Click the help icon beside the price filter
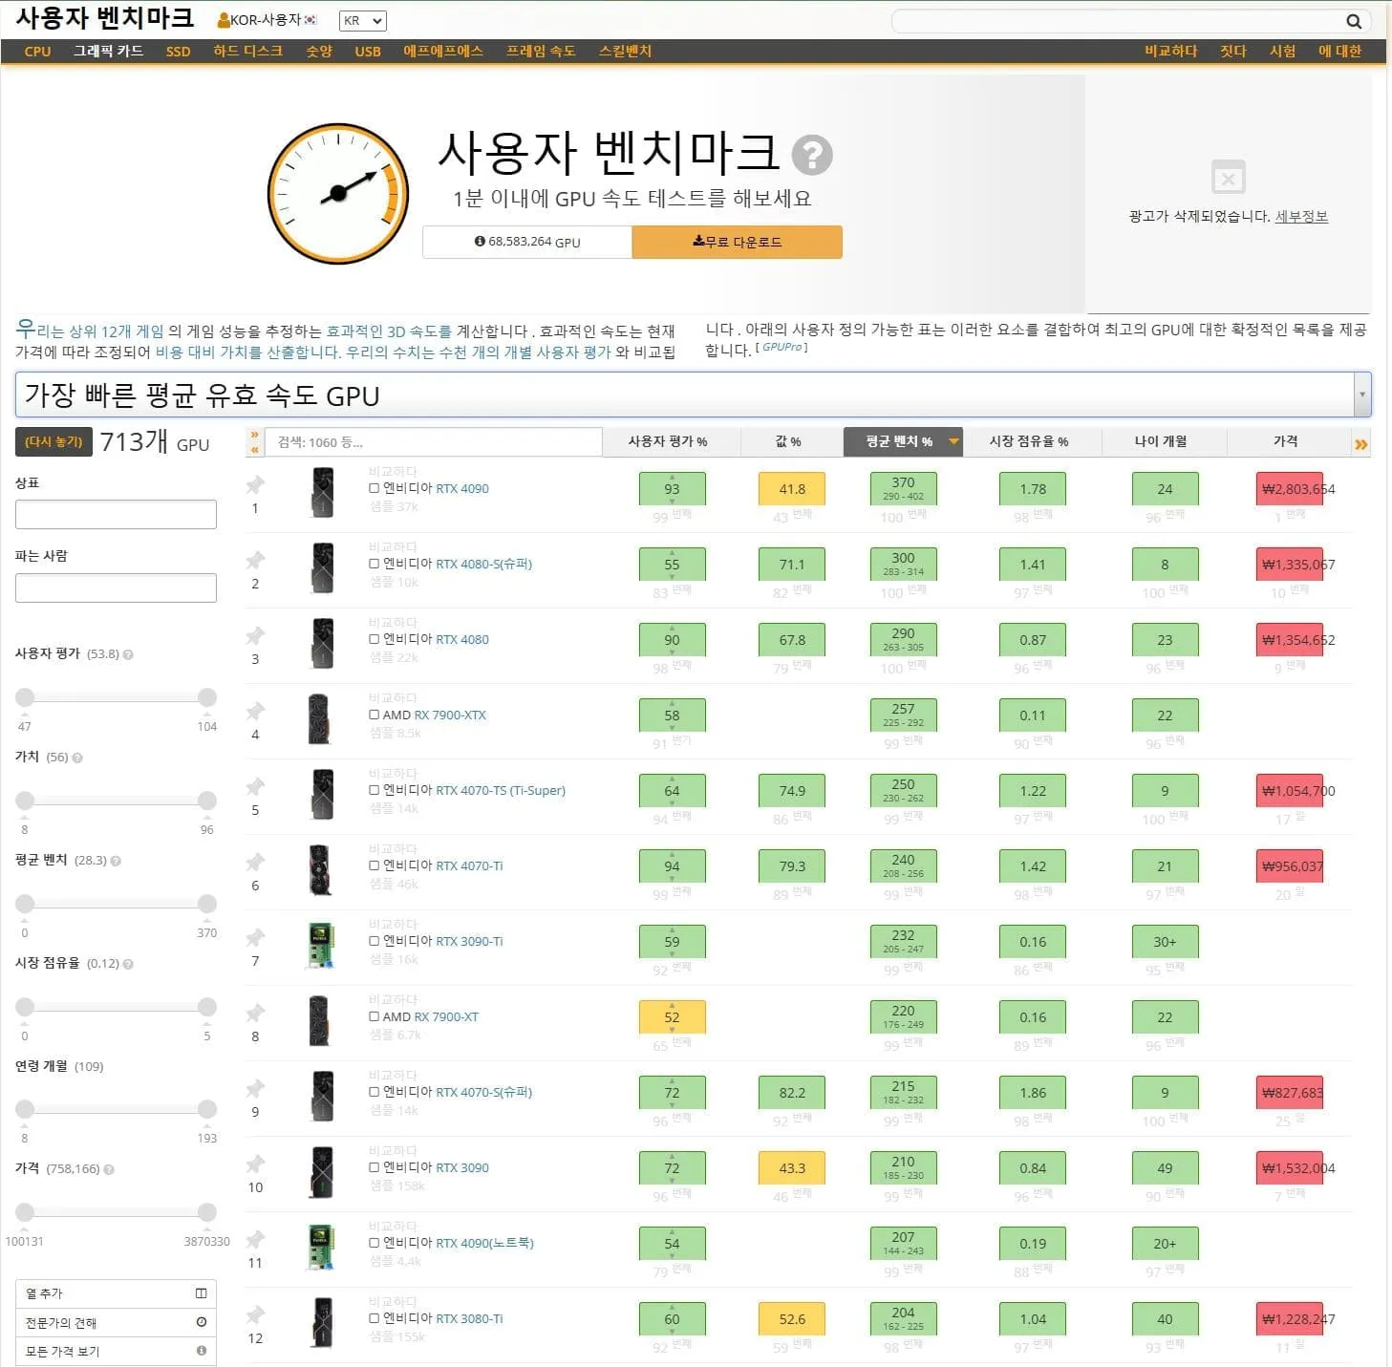 tap(109, 1169)
